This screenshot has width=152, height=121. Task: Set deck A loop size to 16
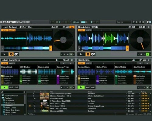[67, 54]
